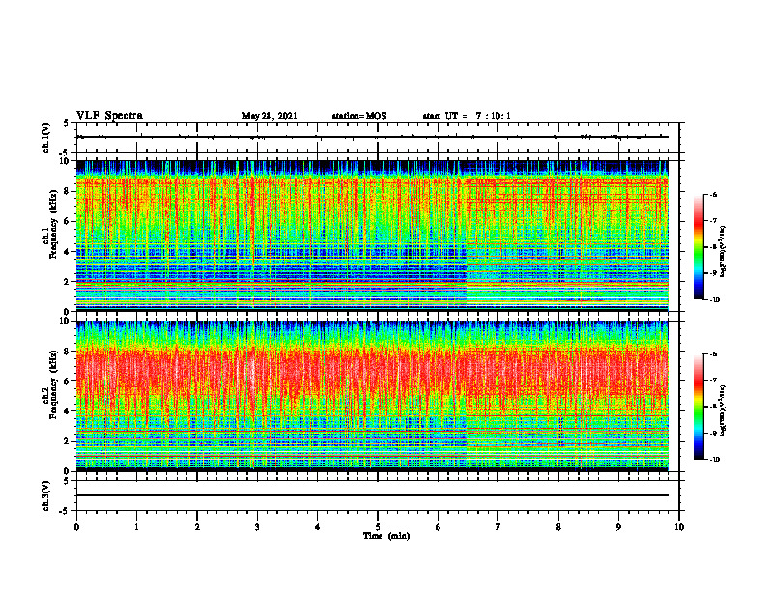Click the time axis tick label '10'
Image resolution: width=765 pixels, height=591 pixels.
click(x=679, y=527)
